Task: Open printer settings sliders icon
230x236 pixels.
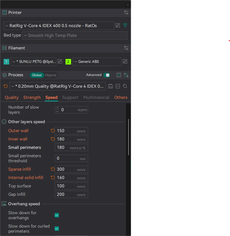Action: point(126,13)
